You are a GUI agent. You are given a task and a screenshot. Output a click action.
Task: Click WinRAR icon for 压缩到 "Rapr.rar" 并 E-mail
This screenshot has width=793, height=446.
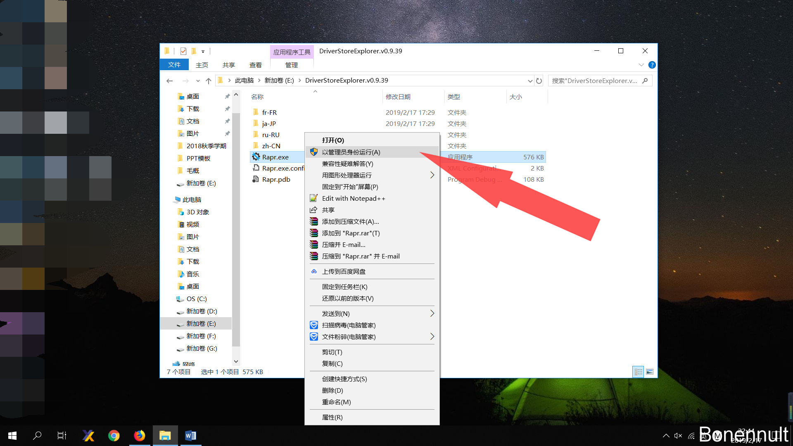314,256
